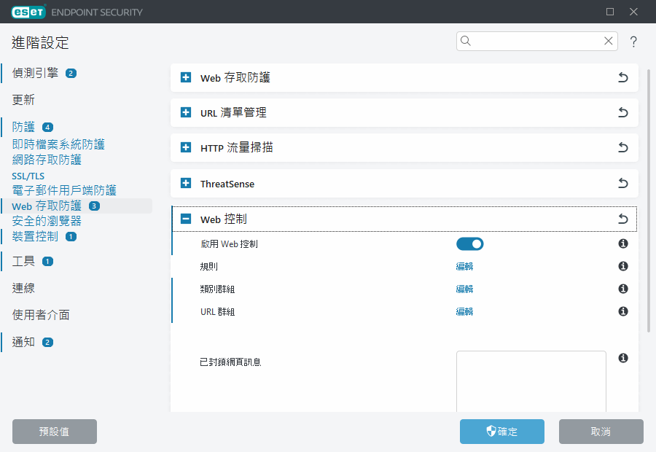Click inside the 已封鎖網頁訊息 text box
656x452 pixels.
pyautogui.click(x=531, y=379)
